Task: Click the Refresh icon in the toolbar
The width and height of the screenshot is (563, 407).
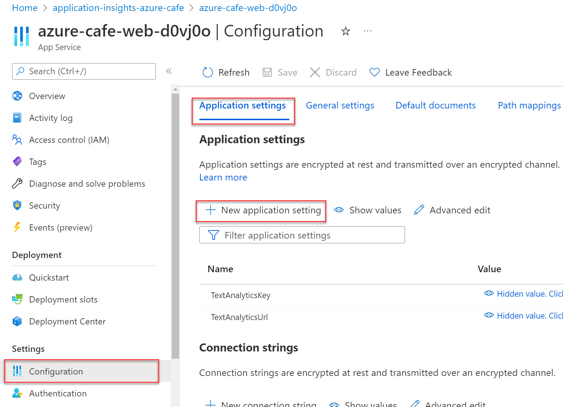Action: [x=208, y=72]
